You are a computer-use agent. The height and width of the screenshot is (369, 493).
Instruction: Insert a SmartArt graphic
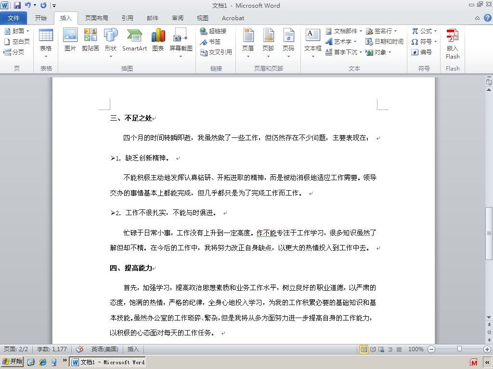(x=134, y=39)
